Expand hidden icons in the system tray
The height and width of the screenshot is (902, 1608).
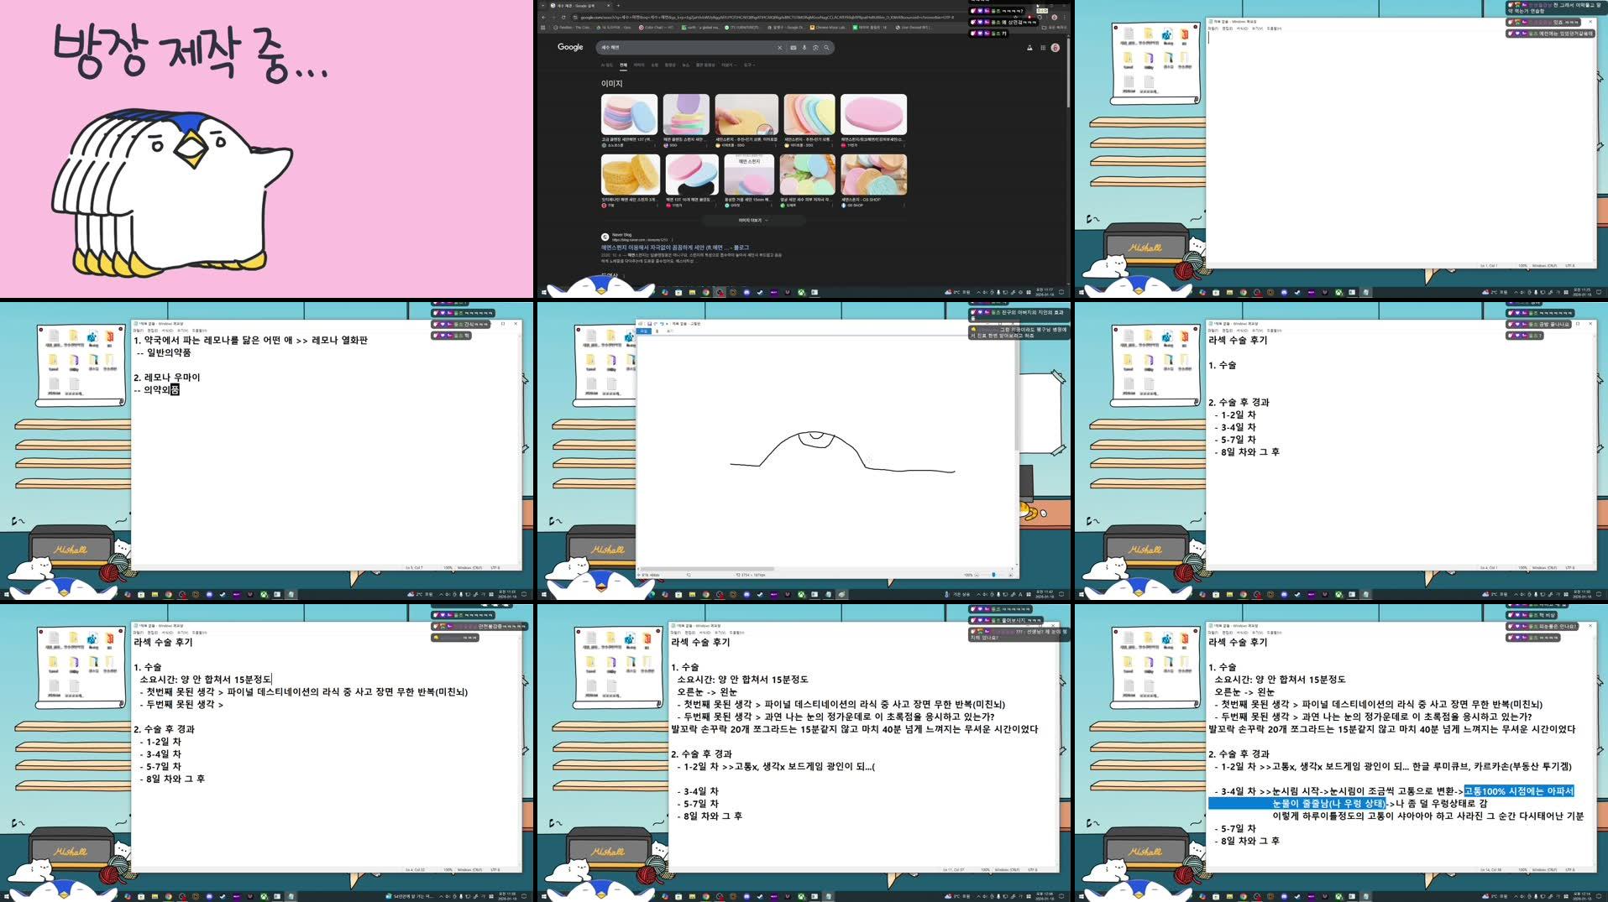click(x=978, y=292)
